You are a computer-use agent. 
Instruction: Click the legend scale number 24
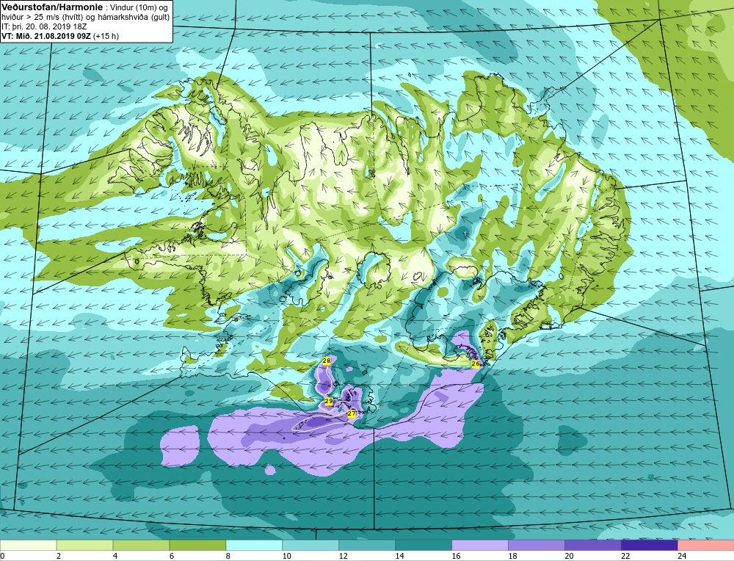(x=682, y=556)
